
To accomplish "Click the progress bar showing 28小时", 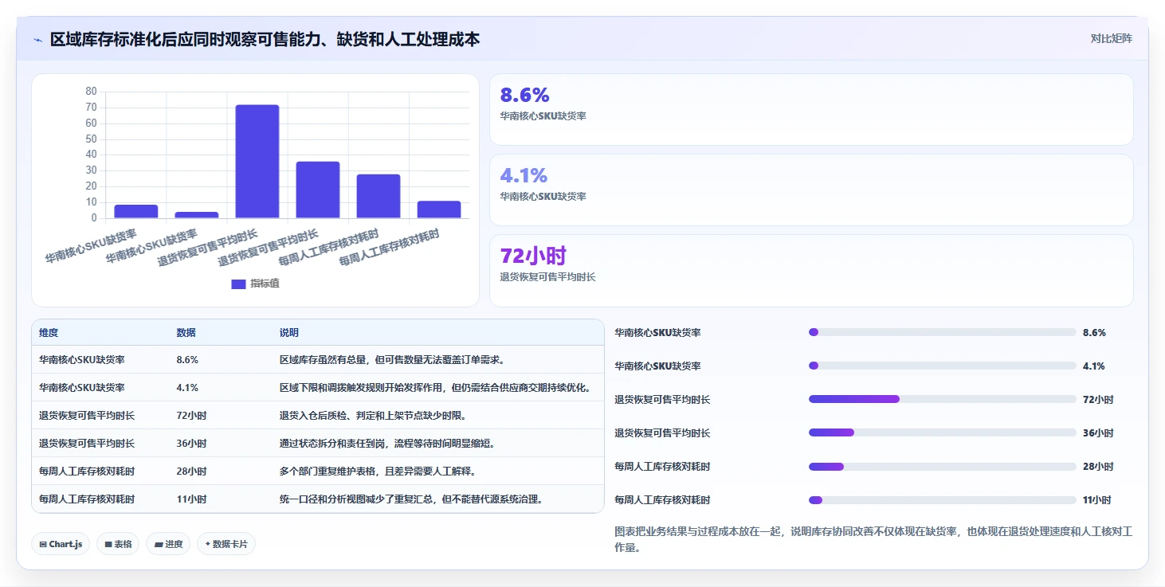I will pos(943,466).
